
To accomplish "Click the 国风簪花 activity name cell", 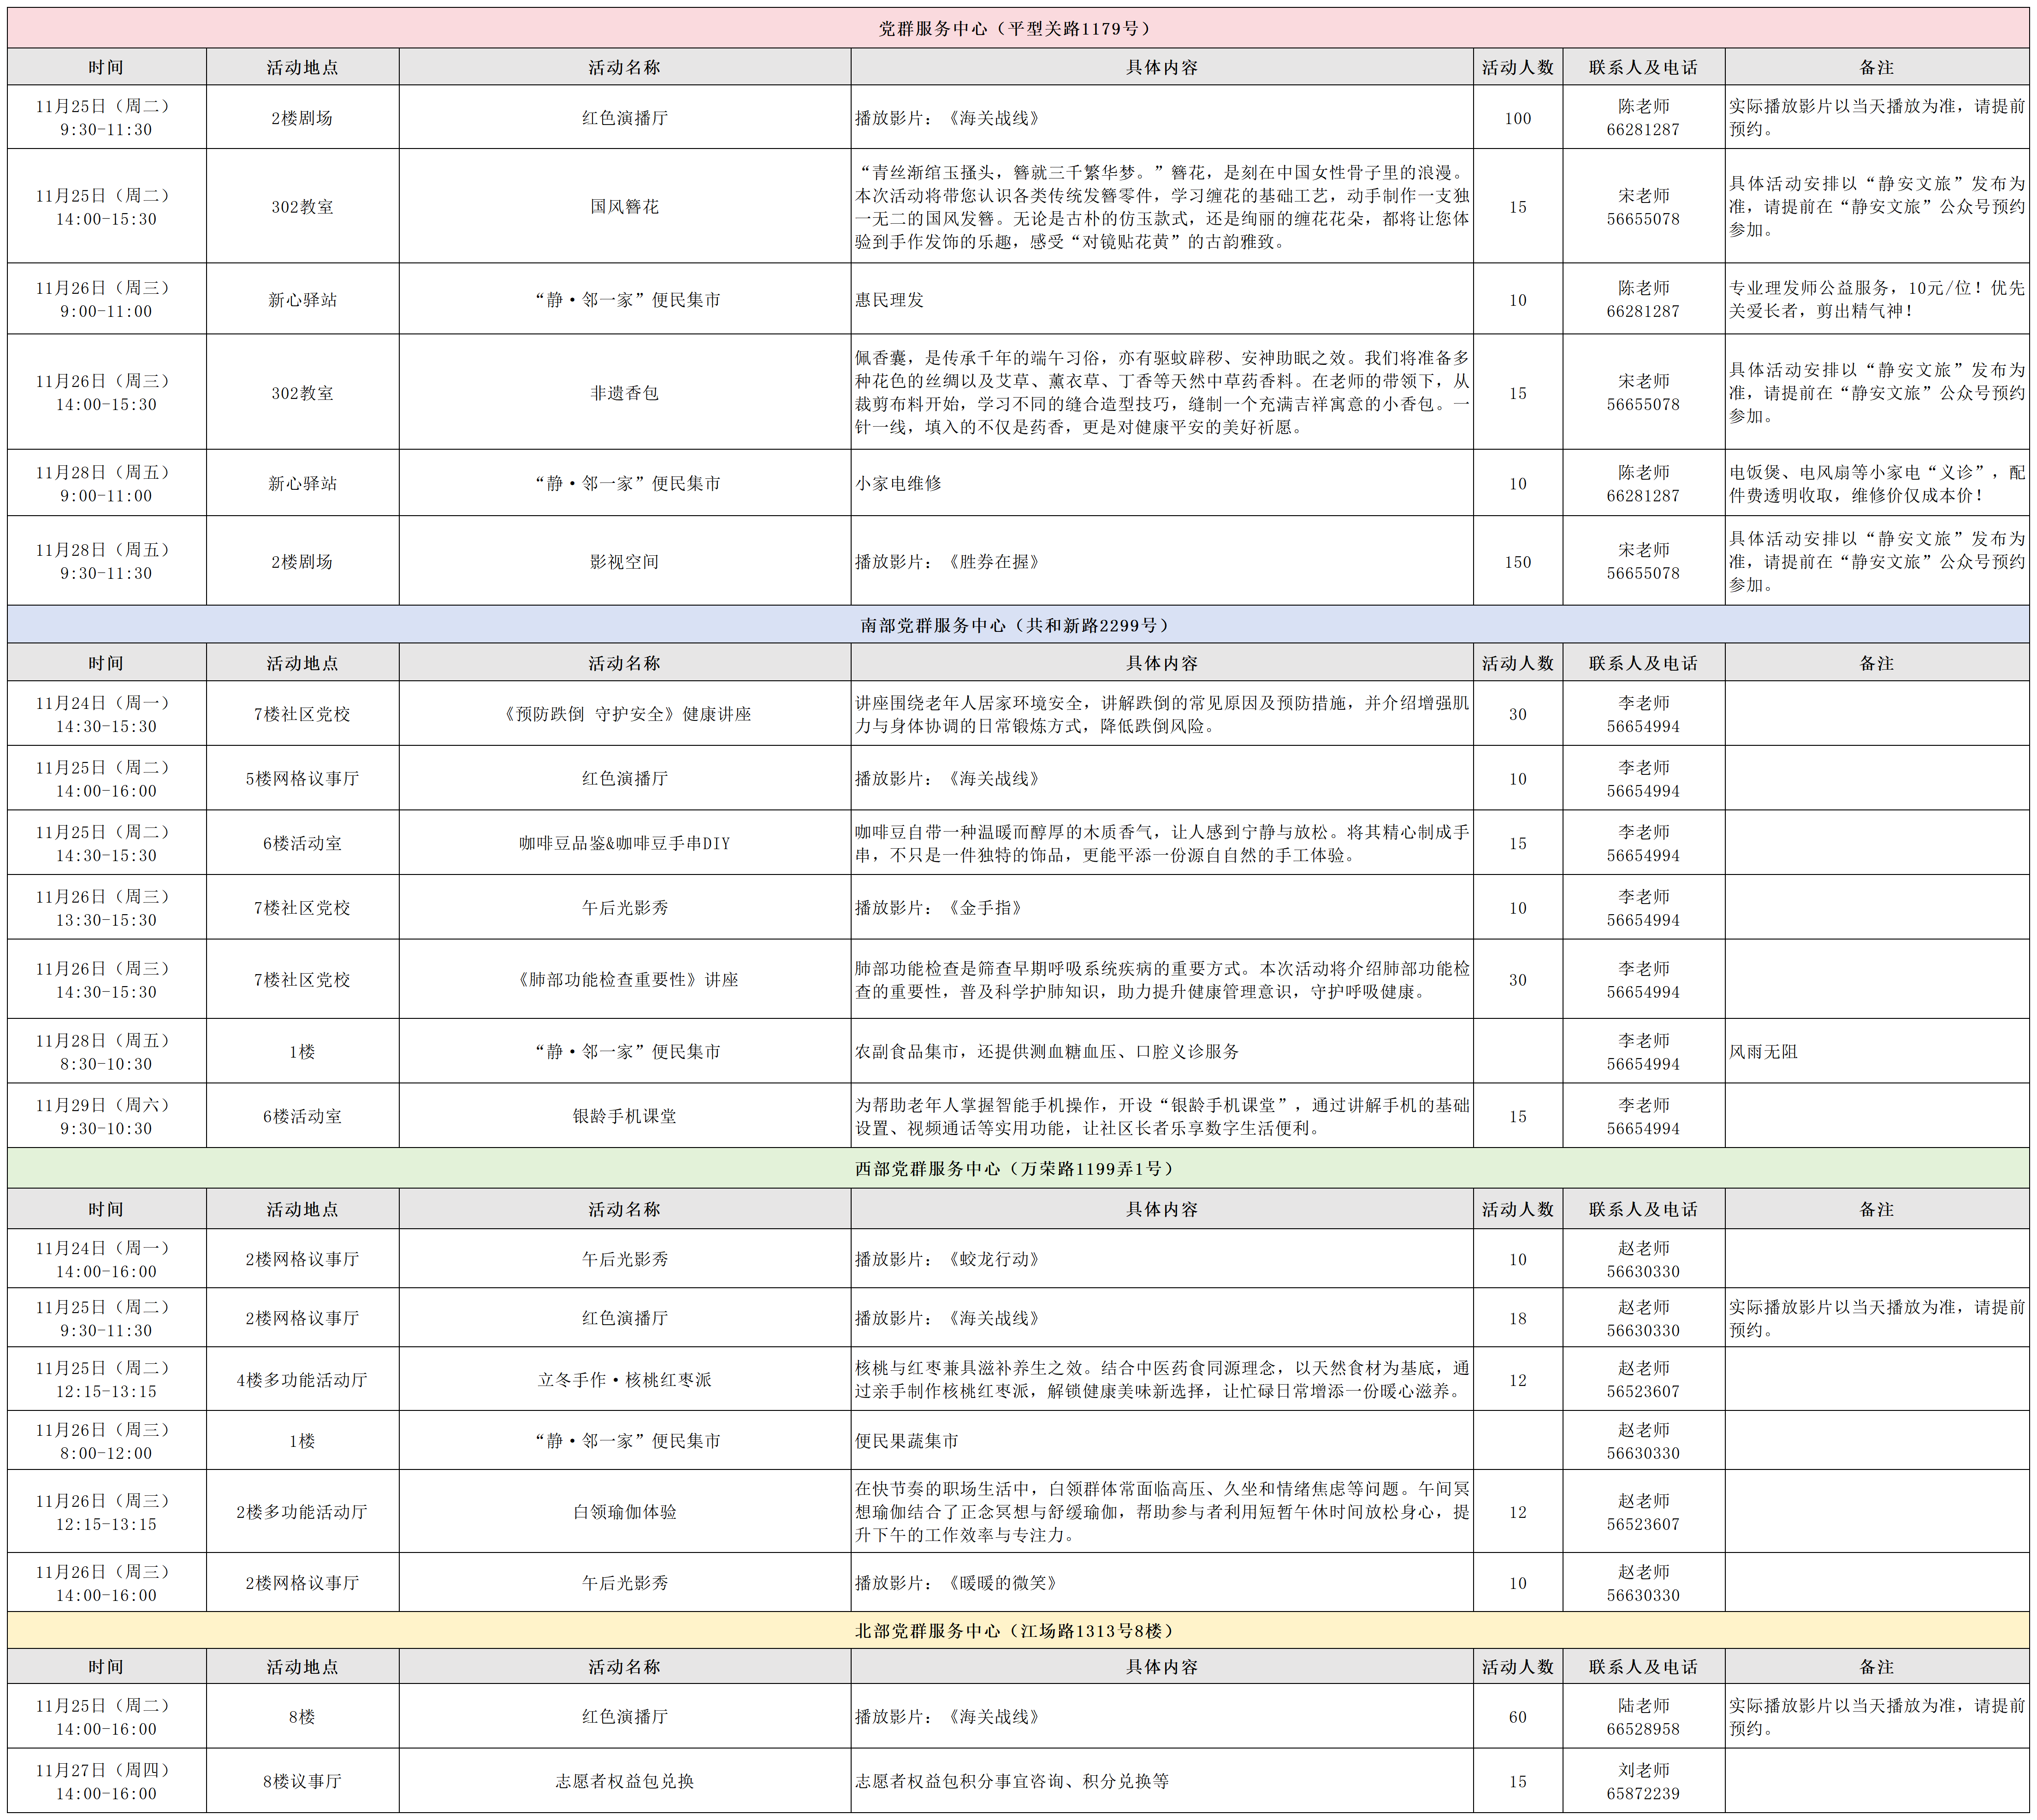I will (x=625, y=207).
